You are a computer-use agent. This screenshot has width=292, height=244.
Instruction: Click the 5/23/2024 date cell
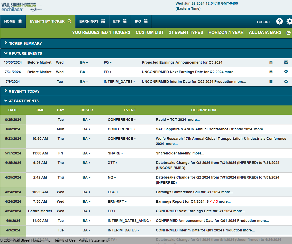click(13, 141)
